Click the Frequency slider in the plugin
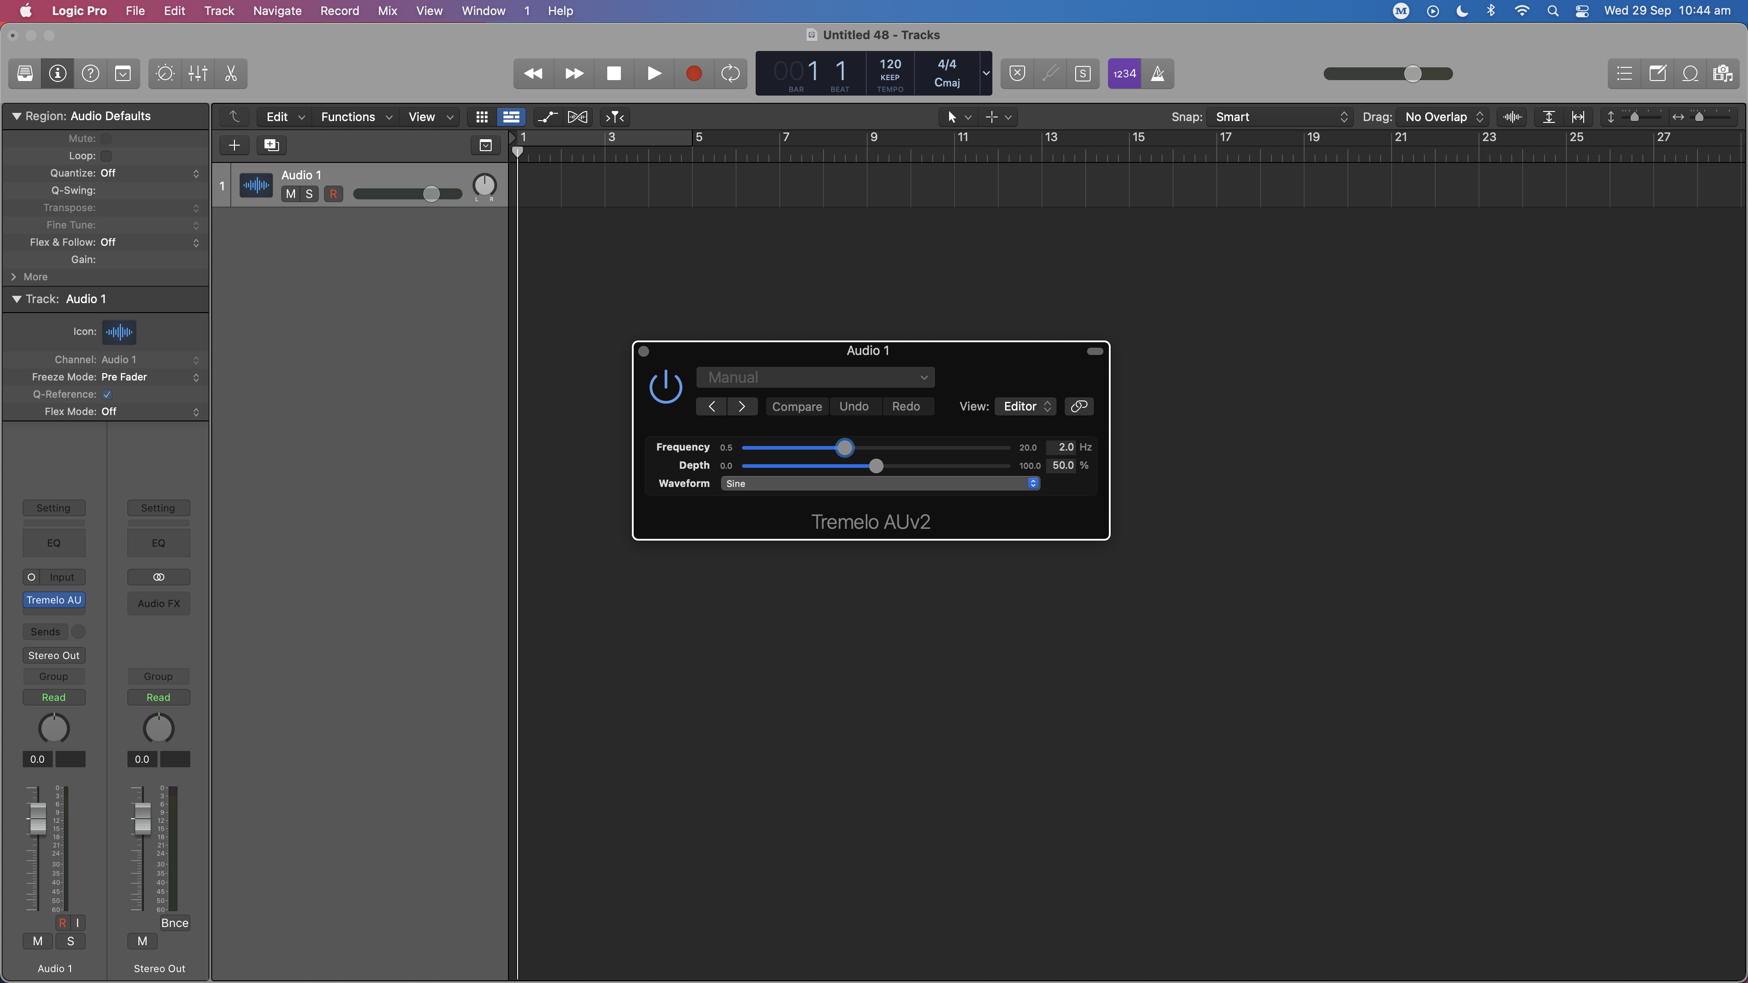Screen dimensions: 1748x983 [845, 448]
